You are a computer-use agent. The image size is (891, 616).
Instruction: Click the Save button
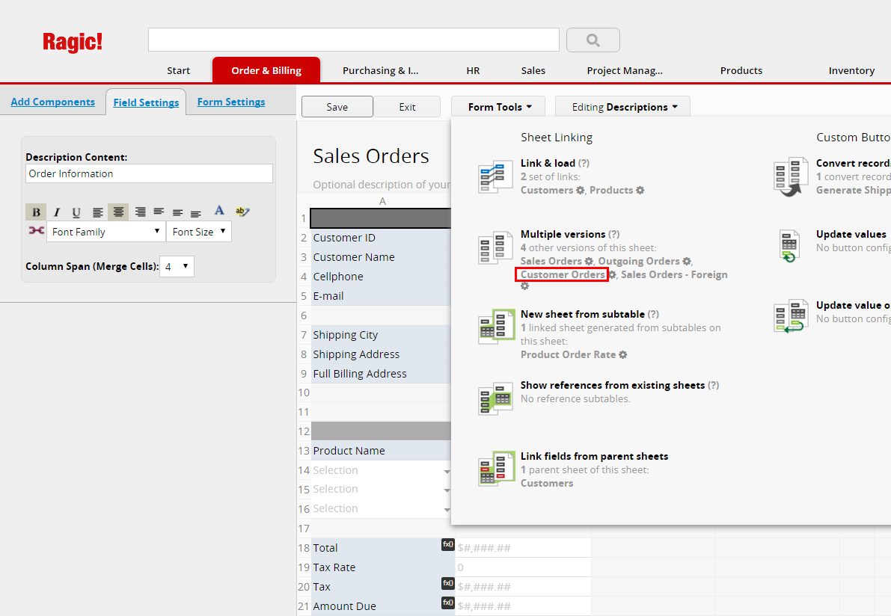click(337, 107)
